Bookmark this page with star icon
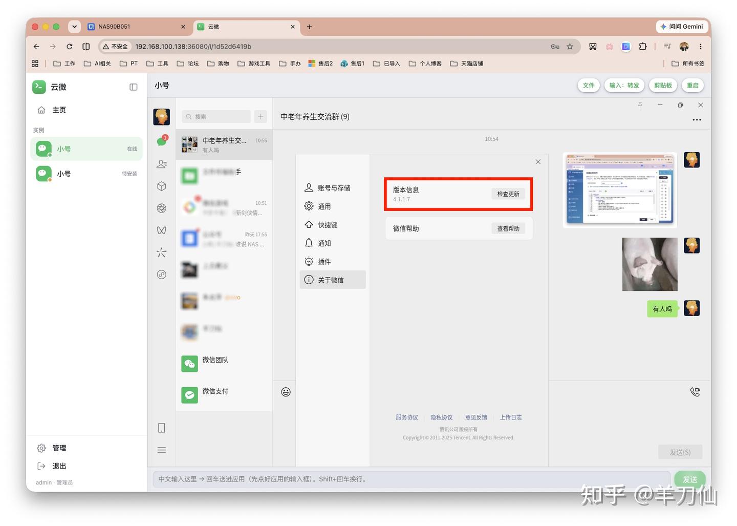 pyautogui.click(x=570, y=47)
